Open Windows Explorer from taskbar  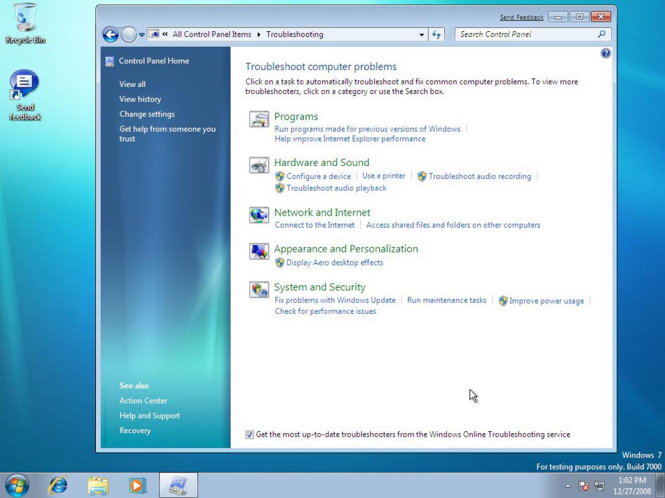click(x=98, y=486)
